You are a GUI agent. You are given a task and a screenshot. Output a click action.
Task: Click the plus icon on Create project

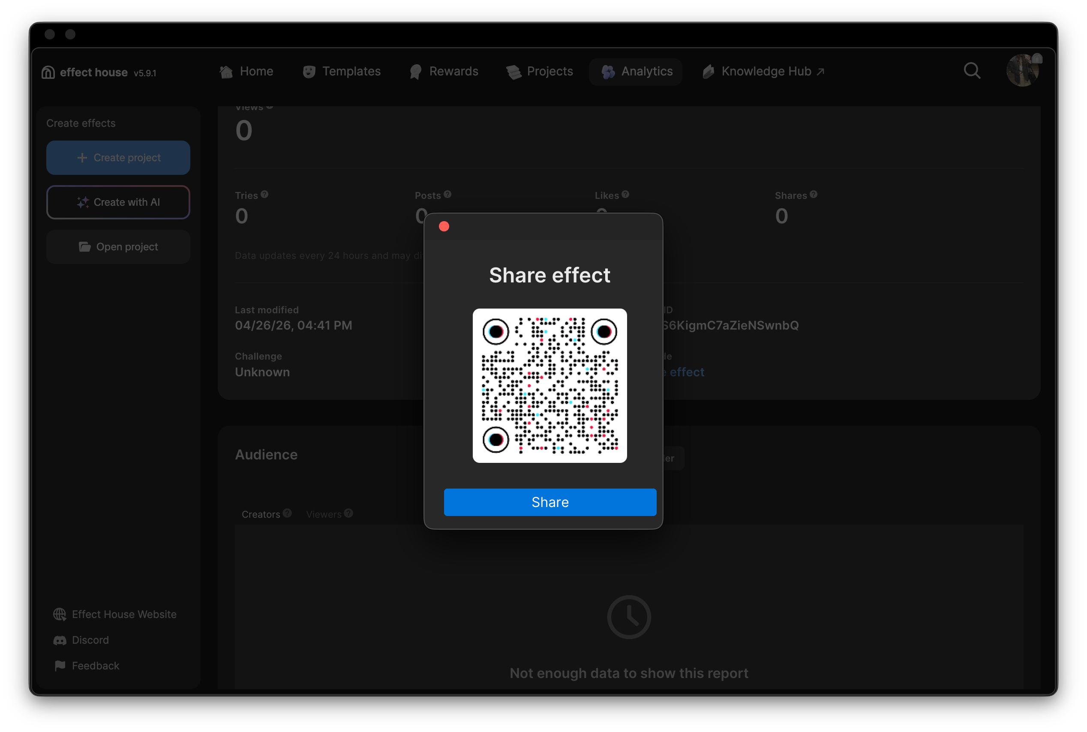pos(82,158)
